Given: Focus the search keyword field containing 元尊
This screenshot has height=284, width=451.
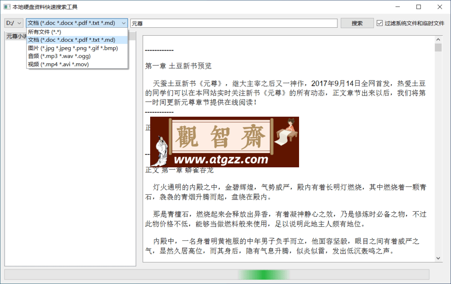Looking at the screenshot, I should click(234, 23).
